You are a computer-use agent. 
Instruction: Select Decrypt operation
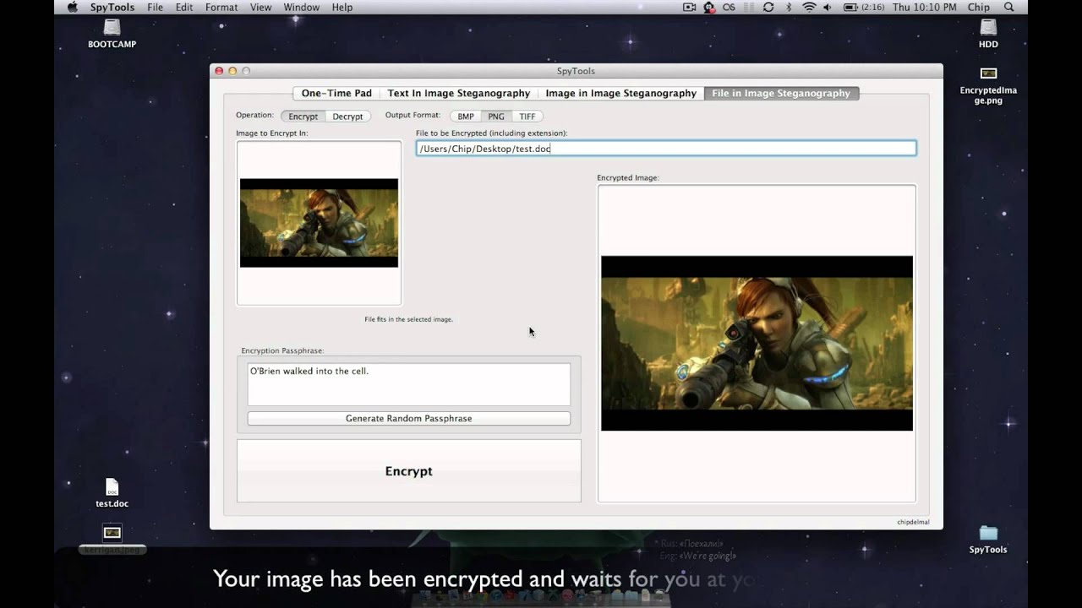coord(347,117)
